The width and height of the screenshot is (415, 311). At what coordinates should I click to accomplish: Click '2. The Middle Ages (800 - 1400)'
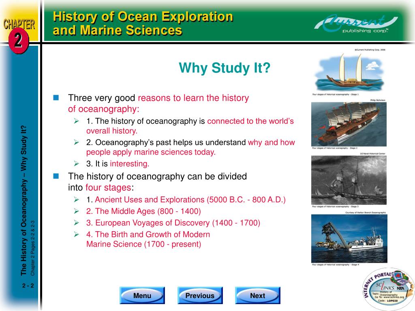[x=143, y=211]
